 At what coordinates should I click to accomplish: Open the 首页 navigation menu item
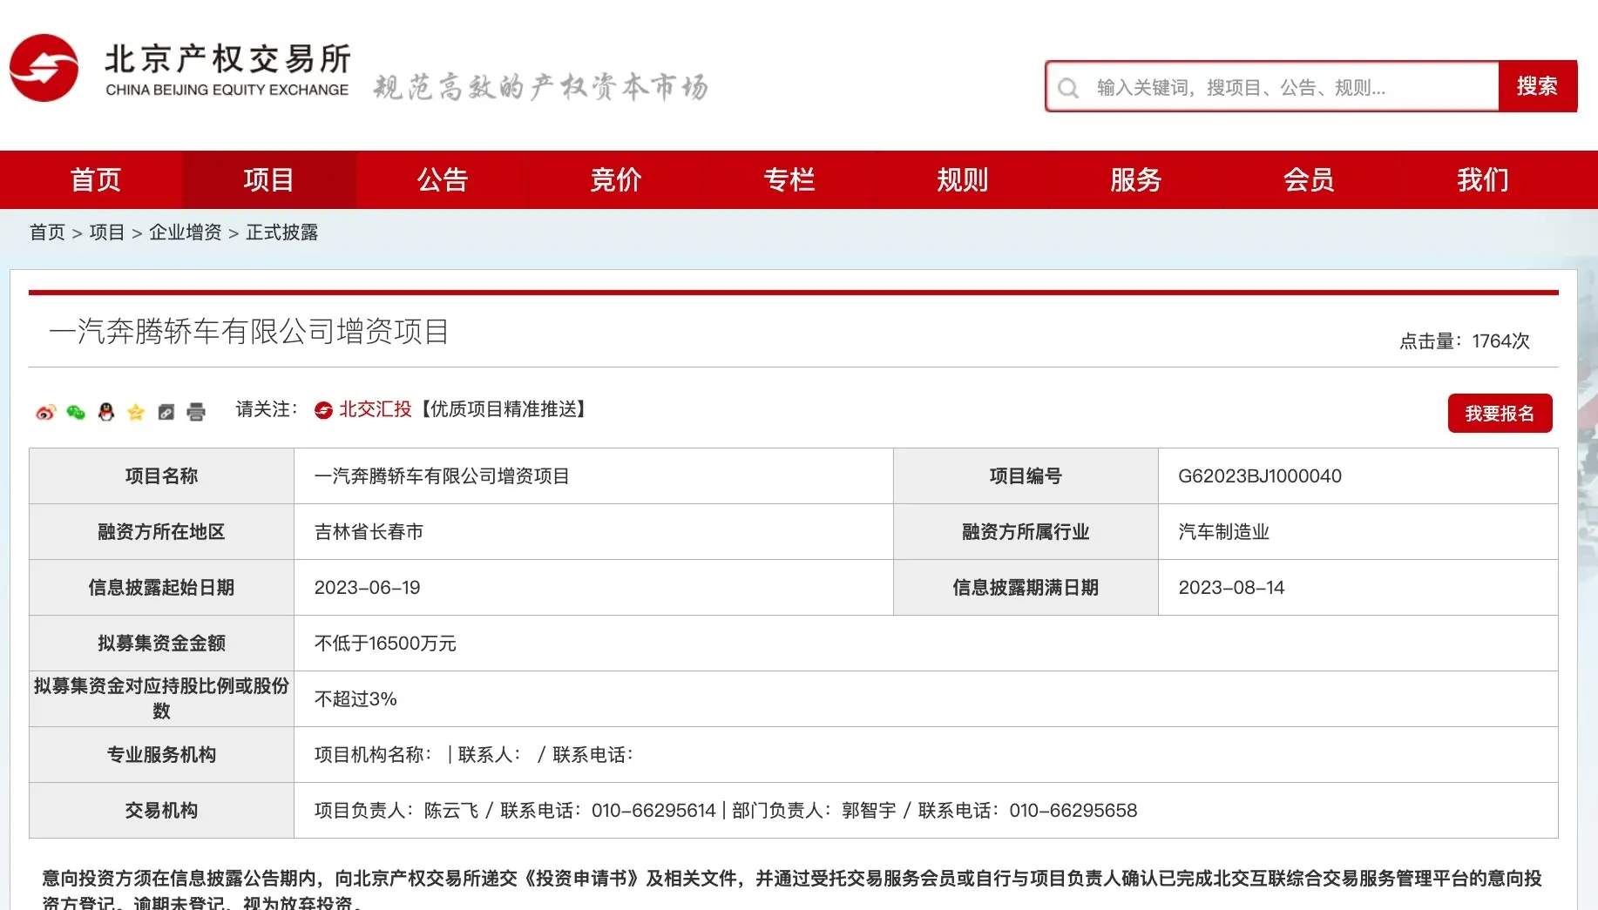click(x=96, y=179)
